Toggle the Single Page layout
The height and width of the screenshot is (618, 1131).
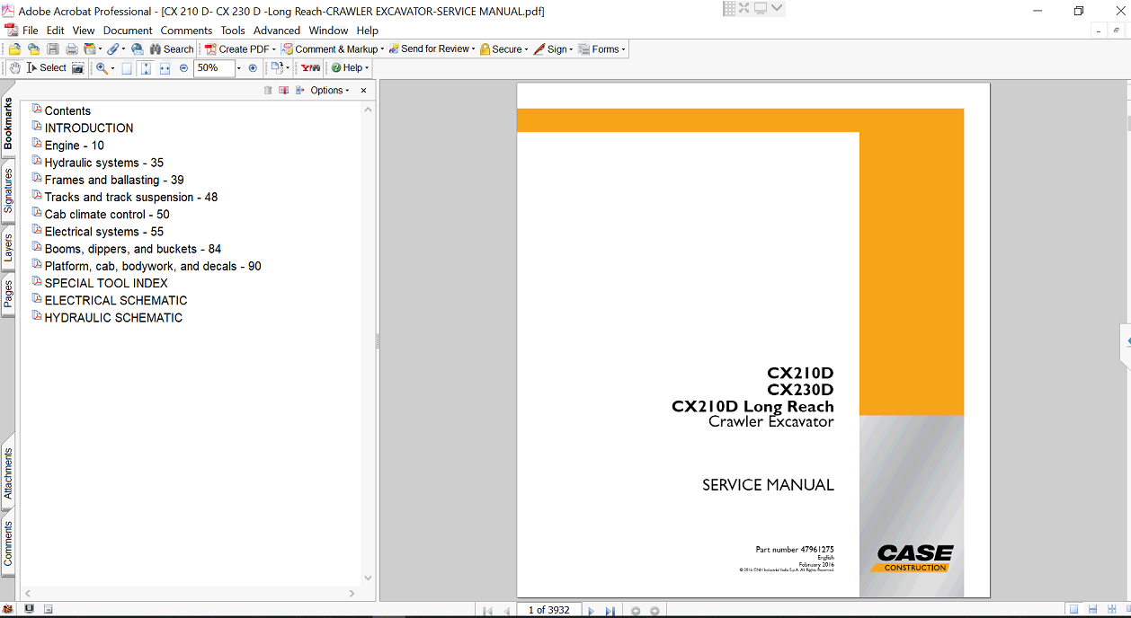(x=1073, y=610)
